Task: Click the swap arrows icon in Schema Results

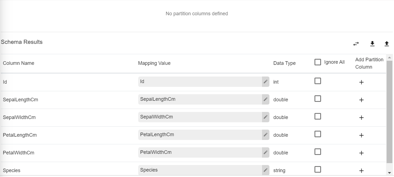Action: tap(356, 44)
